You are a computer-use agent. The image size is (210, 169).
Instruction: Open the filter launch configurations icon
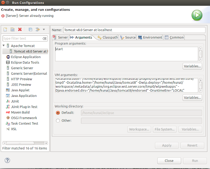37,29
